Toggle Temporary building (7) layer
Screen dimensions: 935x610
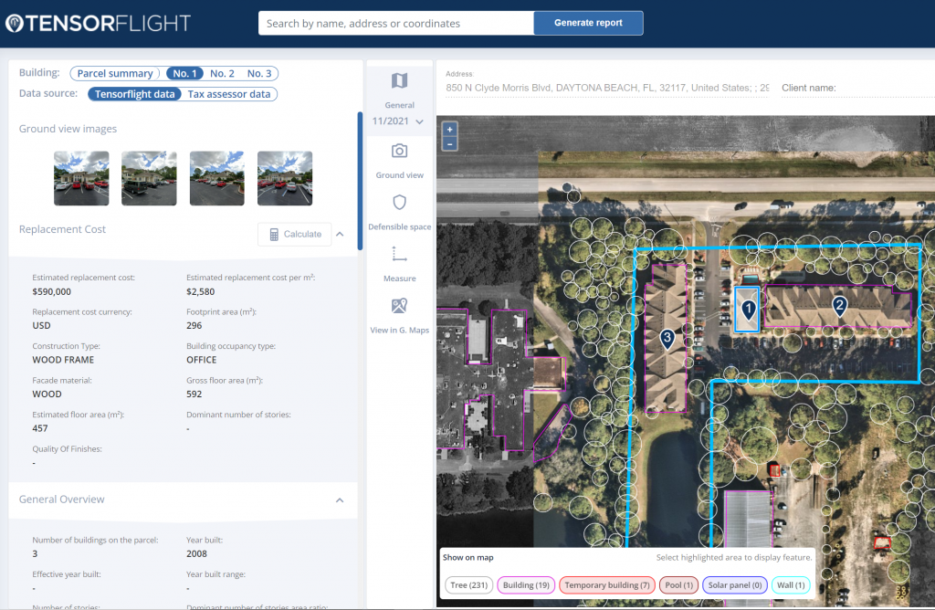click(x=607, y=585)
